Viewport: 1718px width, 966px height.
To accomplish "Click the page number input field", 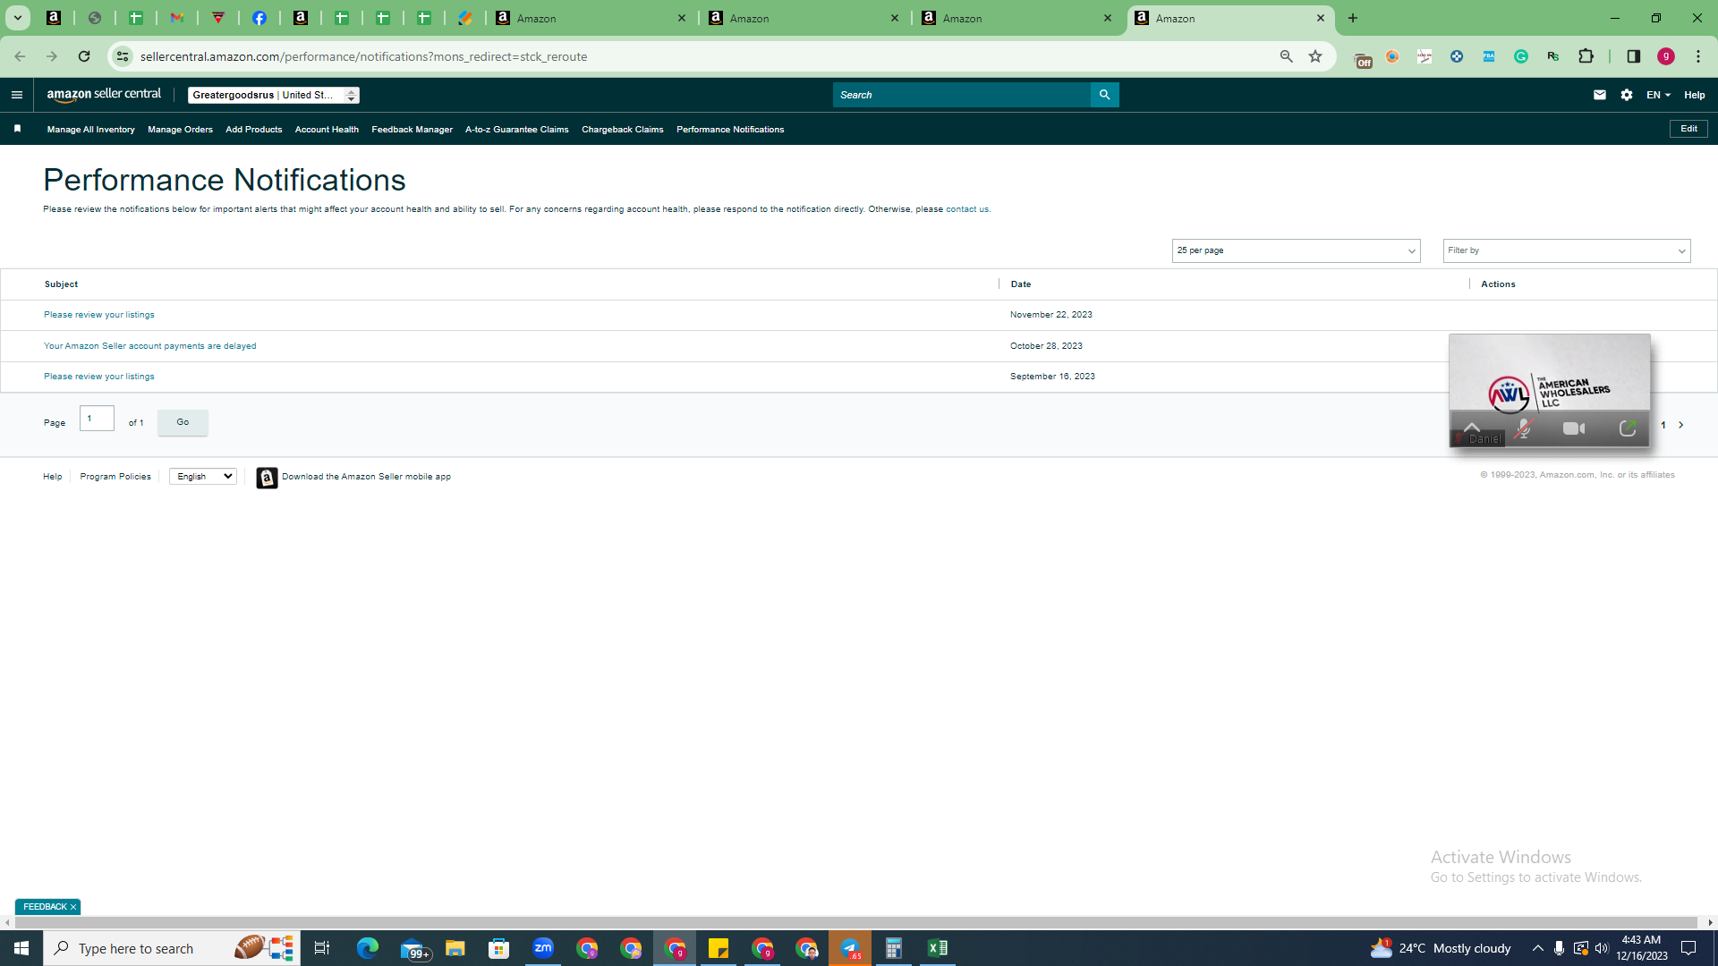I will (x=97, y=419).
